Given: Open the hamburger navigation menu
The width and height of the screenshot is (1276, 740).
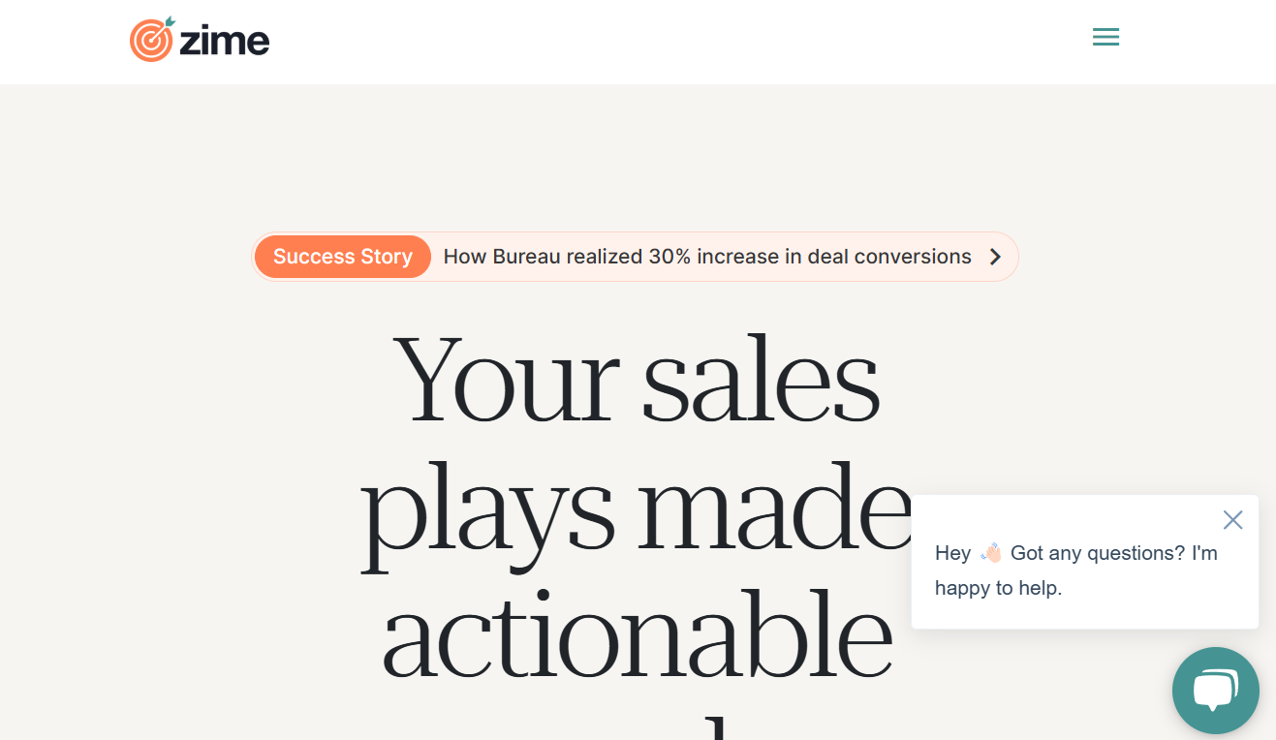Looking at the screenshot, I should click(x=1105, y=38).
